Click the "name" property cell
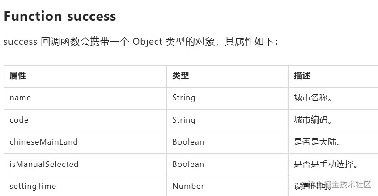This screenshot has height=196, width=378. tap(20, 98)
